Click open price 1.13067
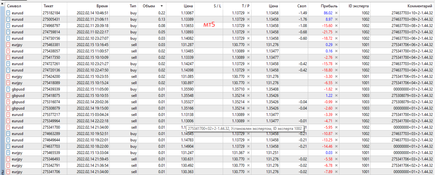 [x=187, y=13]
